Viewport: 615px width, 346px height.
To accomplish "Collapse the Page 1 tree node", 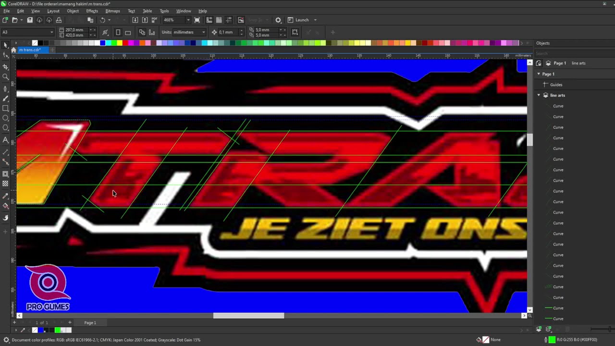I will 539,74.
